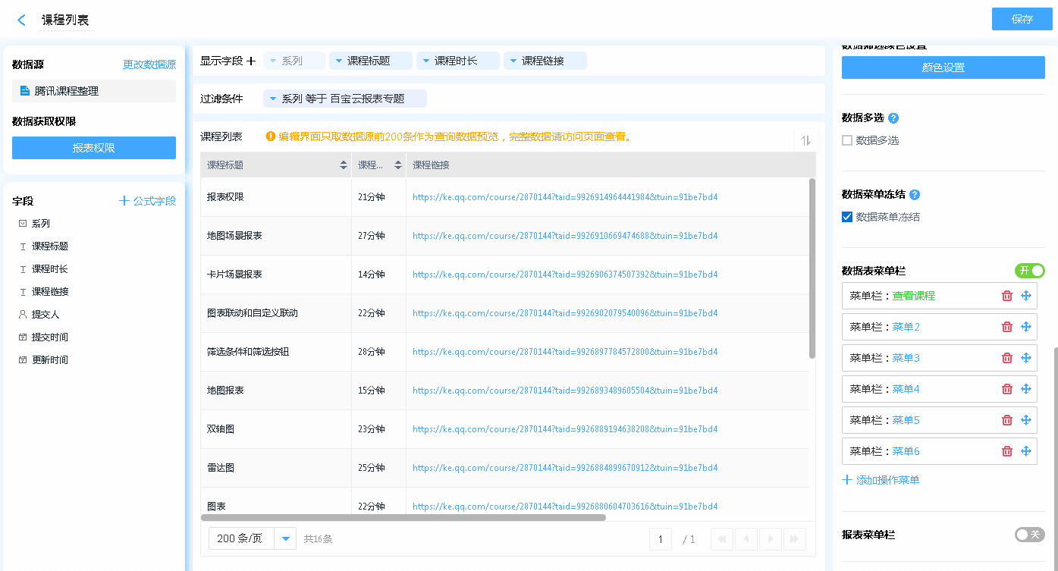Click the move handle for 菜单2
The width and height of the screenshot is (1058, 571).
coord(1026,327)
